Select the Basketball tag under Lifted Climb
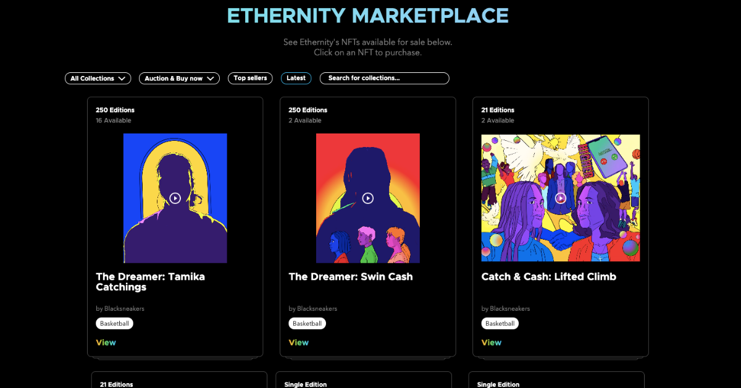Viewport: 741px width, 388px height. coord(500,323)
